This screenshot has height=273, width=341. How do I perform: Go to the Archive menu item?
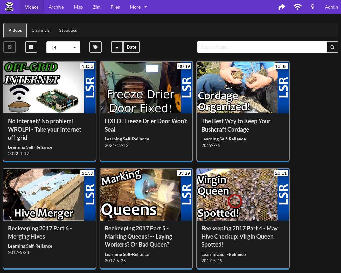[x=56, y=7]
